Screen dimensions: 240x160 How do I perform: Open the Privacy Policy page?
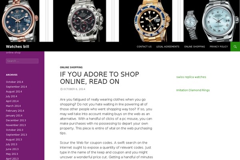(219, 46)
